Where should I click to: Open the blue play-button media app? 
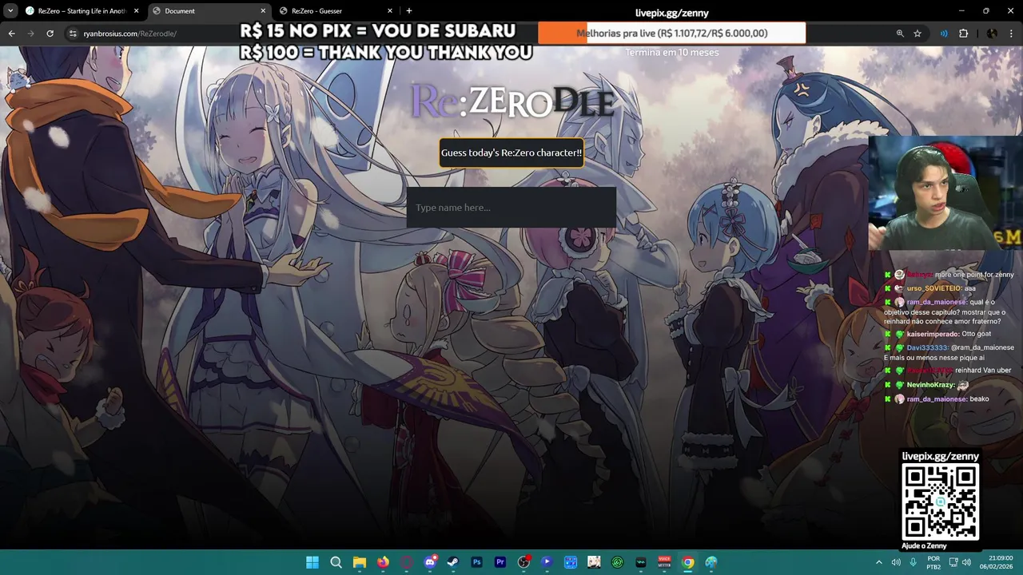pos(547,562)
